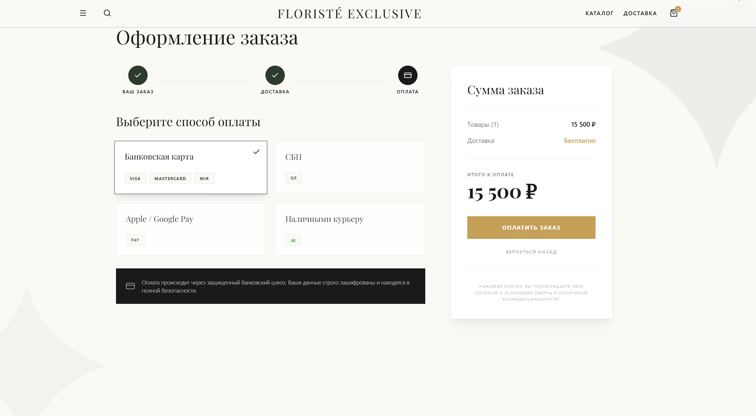Open the shopping cart icon
756x416 pixels.
[673, 13]
